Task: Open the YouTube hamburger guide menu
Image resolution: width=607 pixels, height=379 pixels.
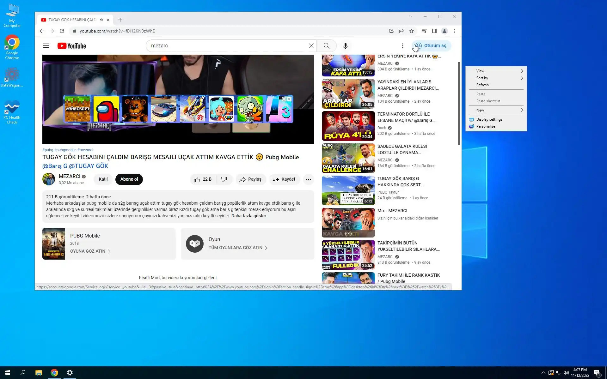Action: (x=46, y=46)
